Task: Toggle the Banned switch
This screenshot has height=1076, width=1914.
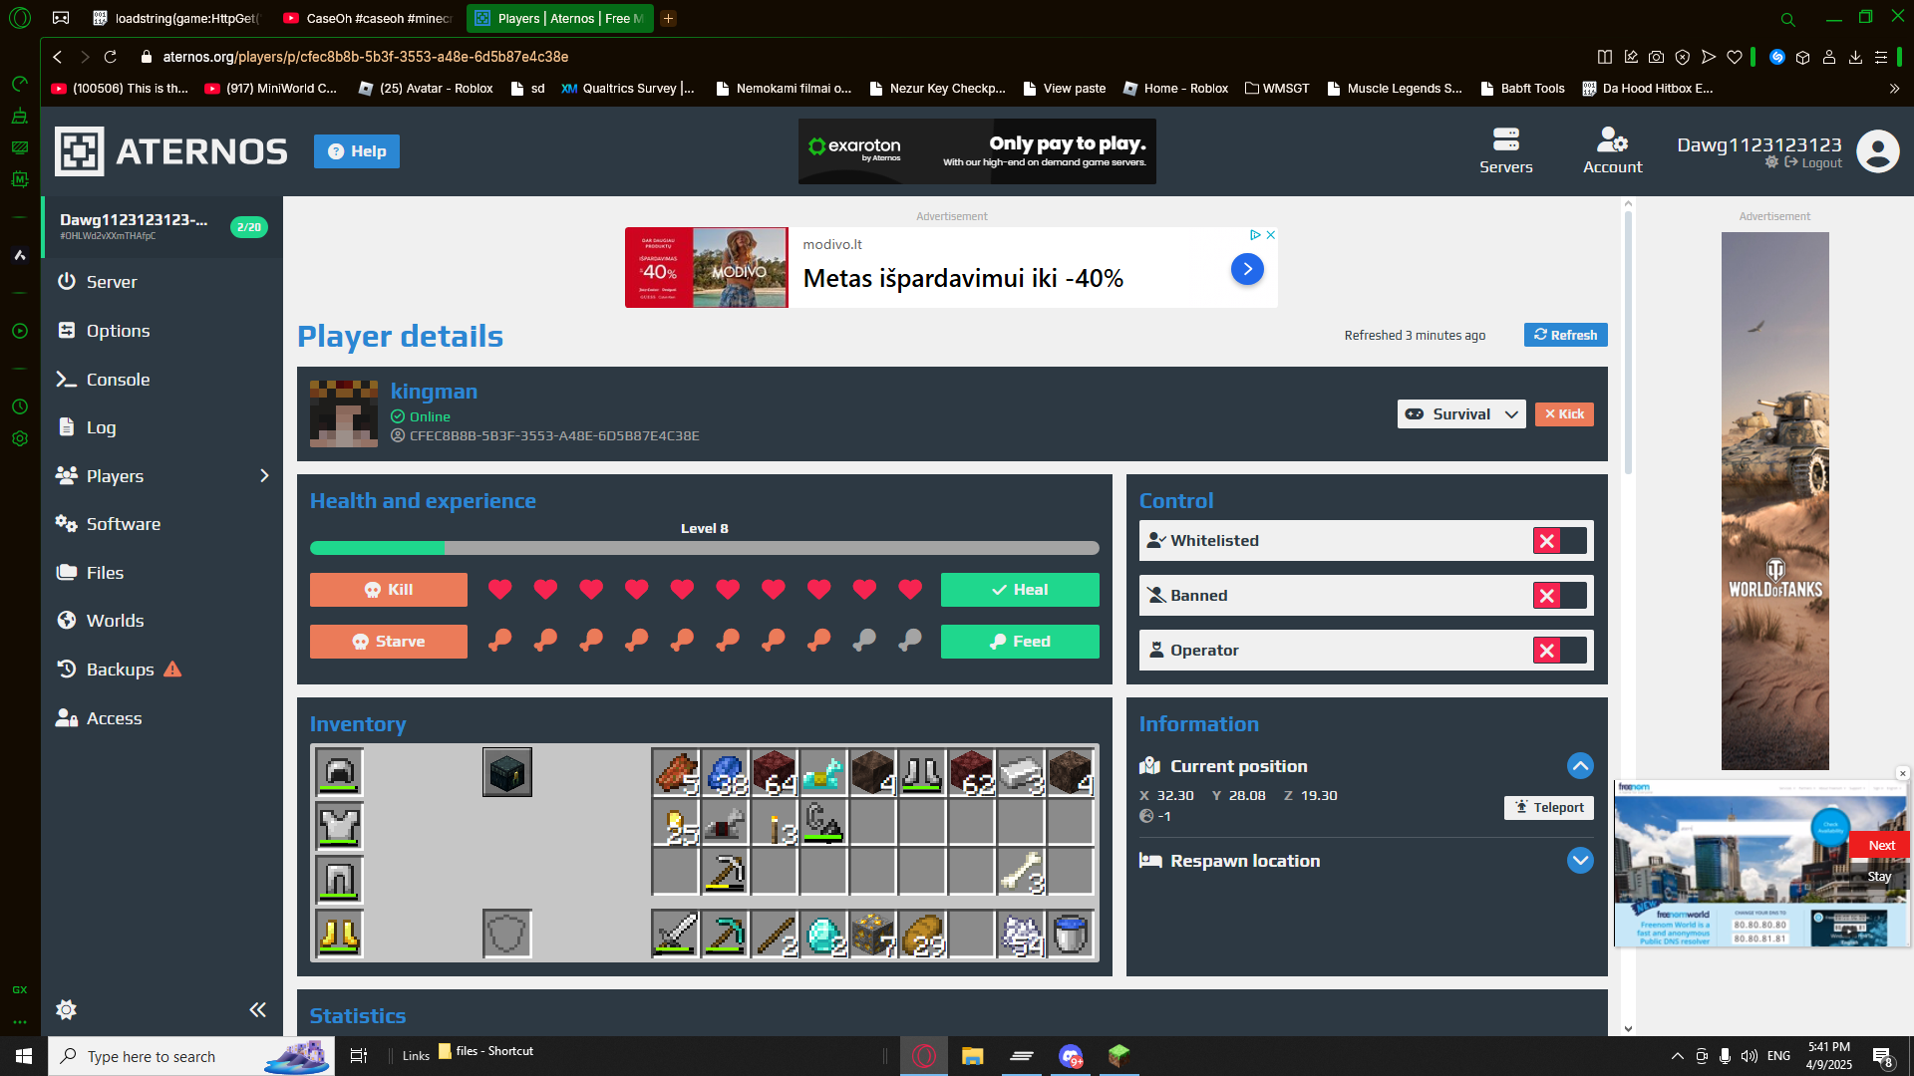Action: (1560, 596)
